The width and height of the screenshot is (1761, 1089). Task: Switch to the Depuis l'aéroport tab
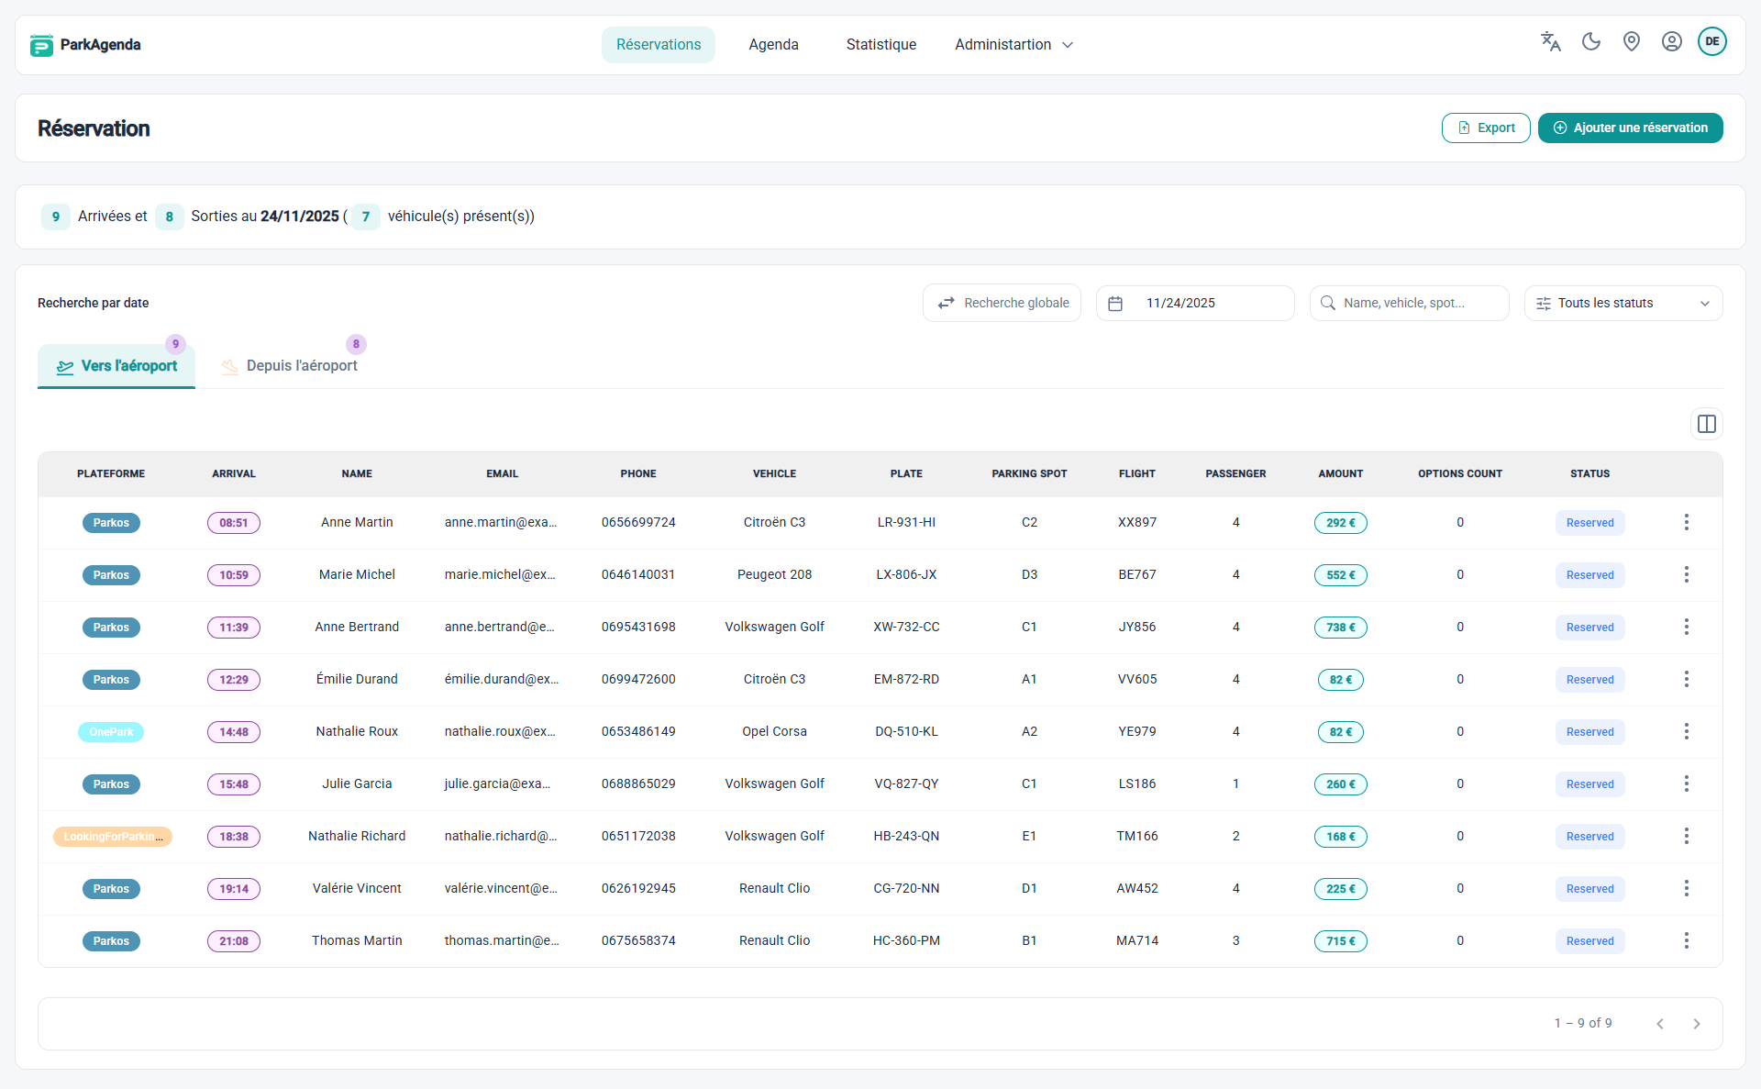tap(303, 364)
